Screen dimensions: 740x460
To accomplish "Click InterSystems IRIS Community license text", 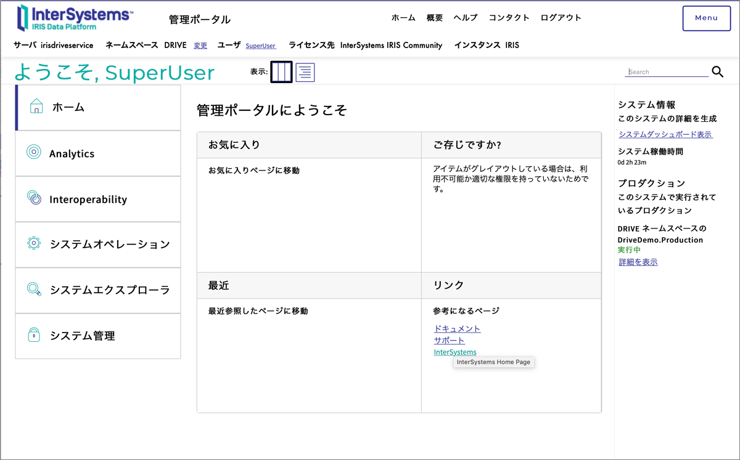I will click(x=391, y=45).
